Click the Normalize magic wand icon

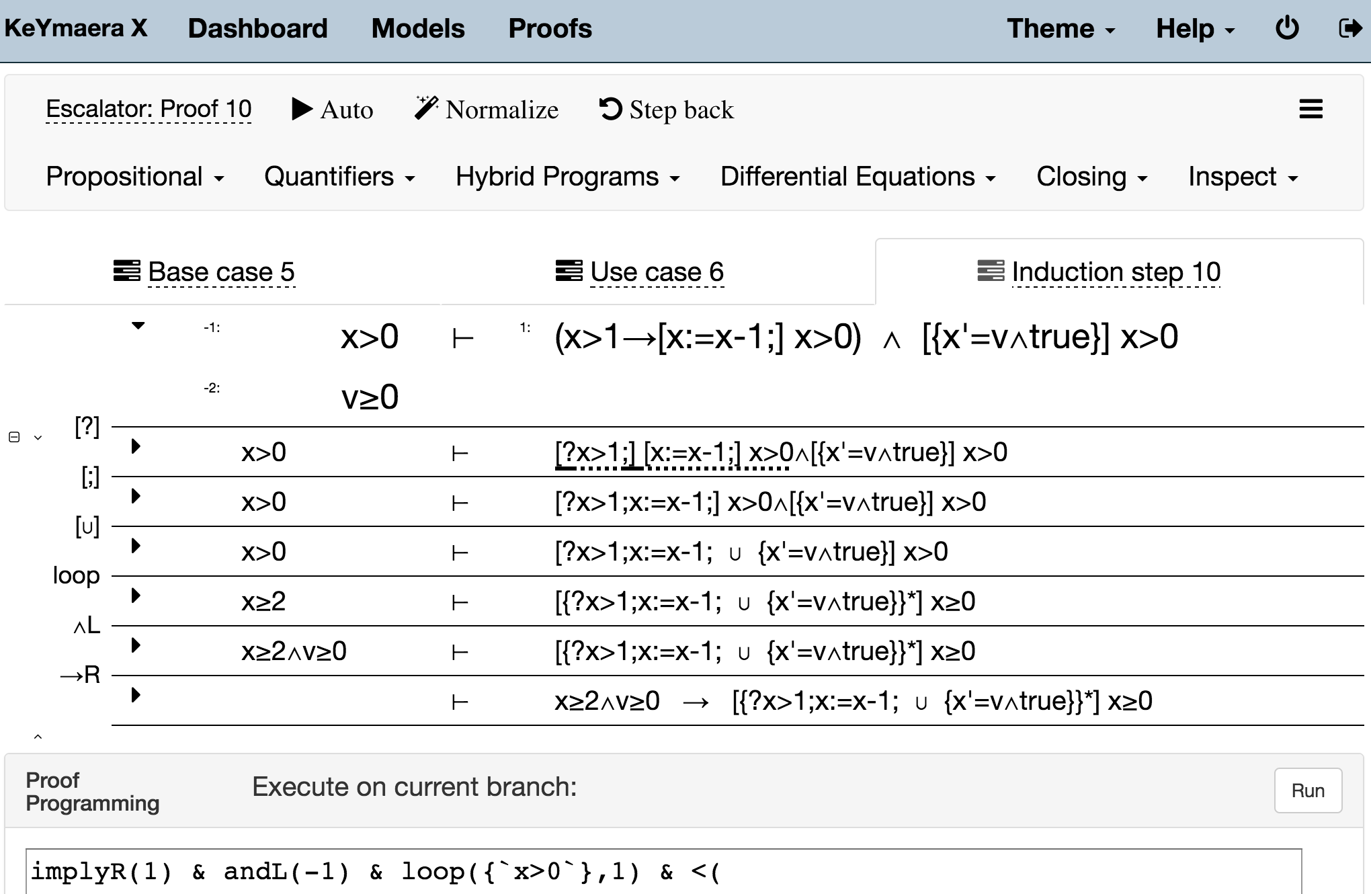(426, 108)
